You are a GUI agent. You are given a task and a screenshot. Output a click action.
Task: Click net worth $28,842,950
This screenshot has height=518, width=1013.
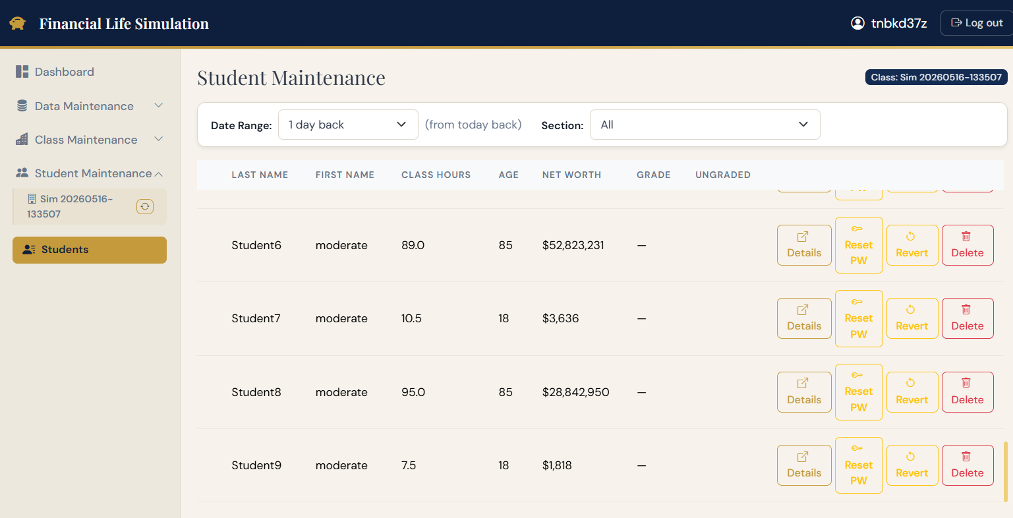576,392
